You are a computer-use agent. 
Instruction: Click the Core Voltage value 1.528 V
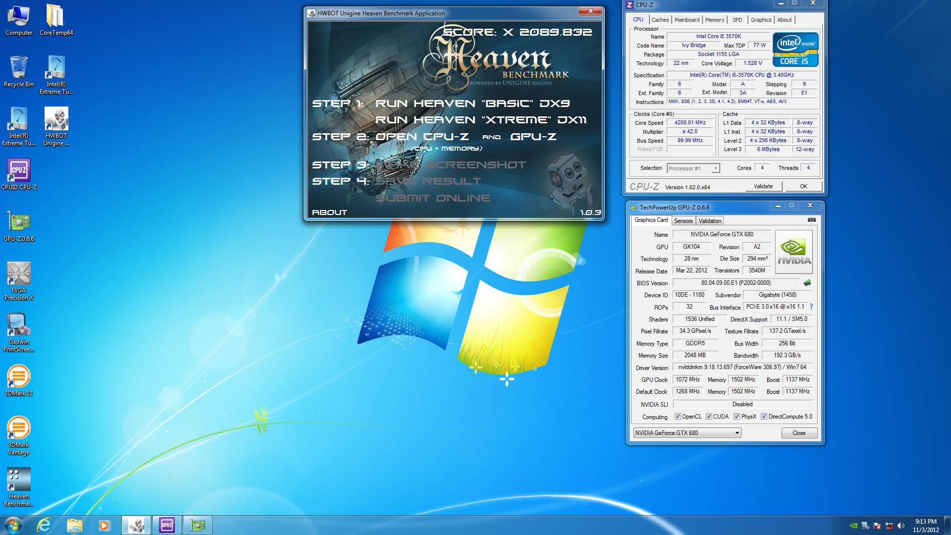point(753,63)
